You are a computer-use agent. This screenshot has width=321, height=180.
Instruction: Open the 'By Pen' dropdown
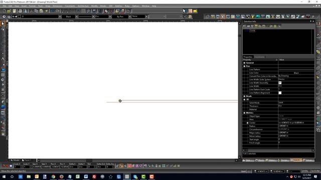click(x=129, y=16)
